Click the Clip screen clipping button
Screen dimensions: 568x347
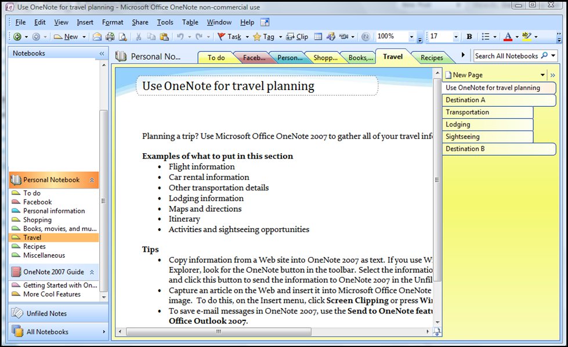click(x=297, y=37)
